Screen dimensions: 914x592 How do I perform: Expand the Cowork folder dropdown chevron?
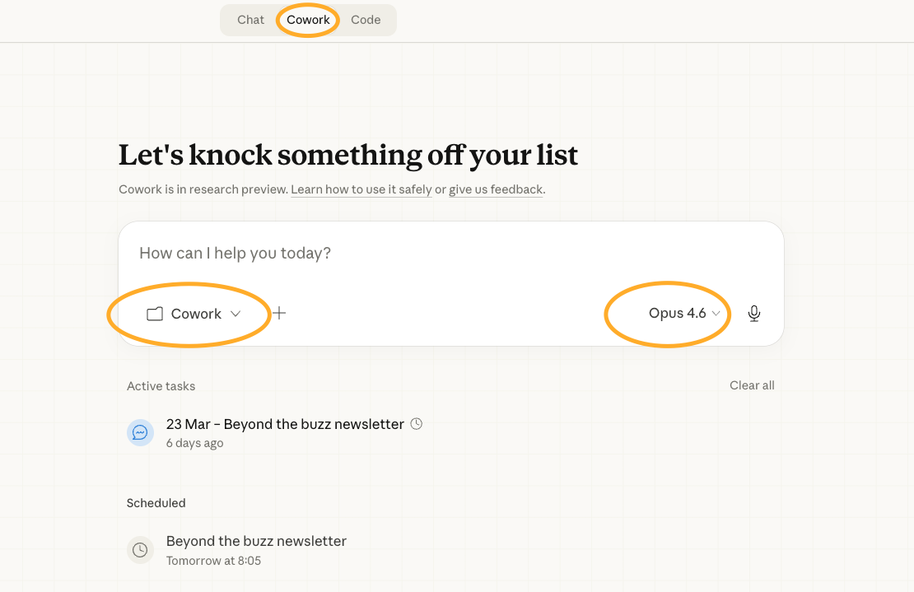235,314
